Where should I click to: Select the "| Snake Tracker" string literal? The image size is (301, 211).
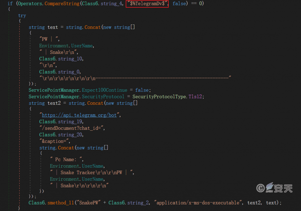click(x=91, y=172)
